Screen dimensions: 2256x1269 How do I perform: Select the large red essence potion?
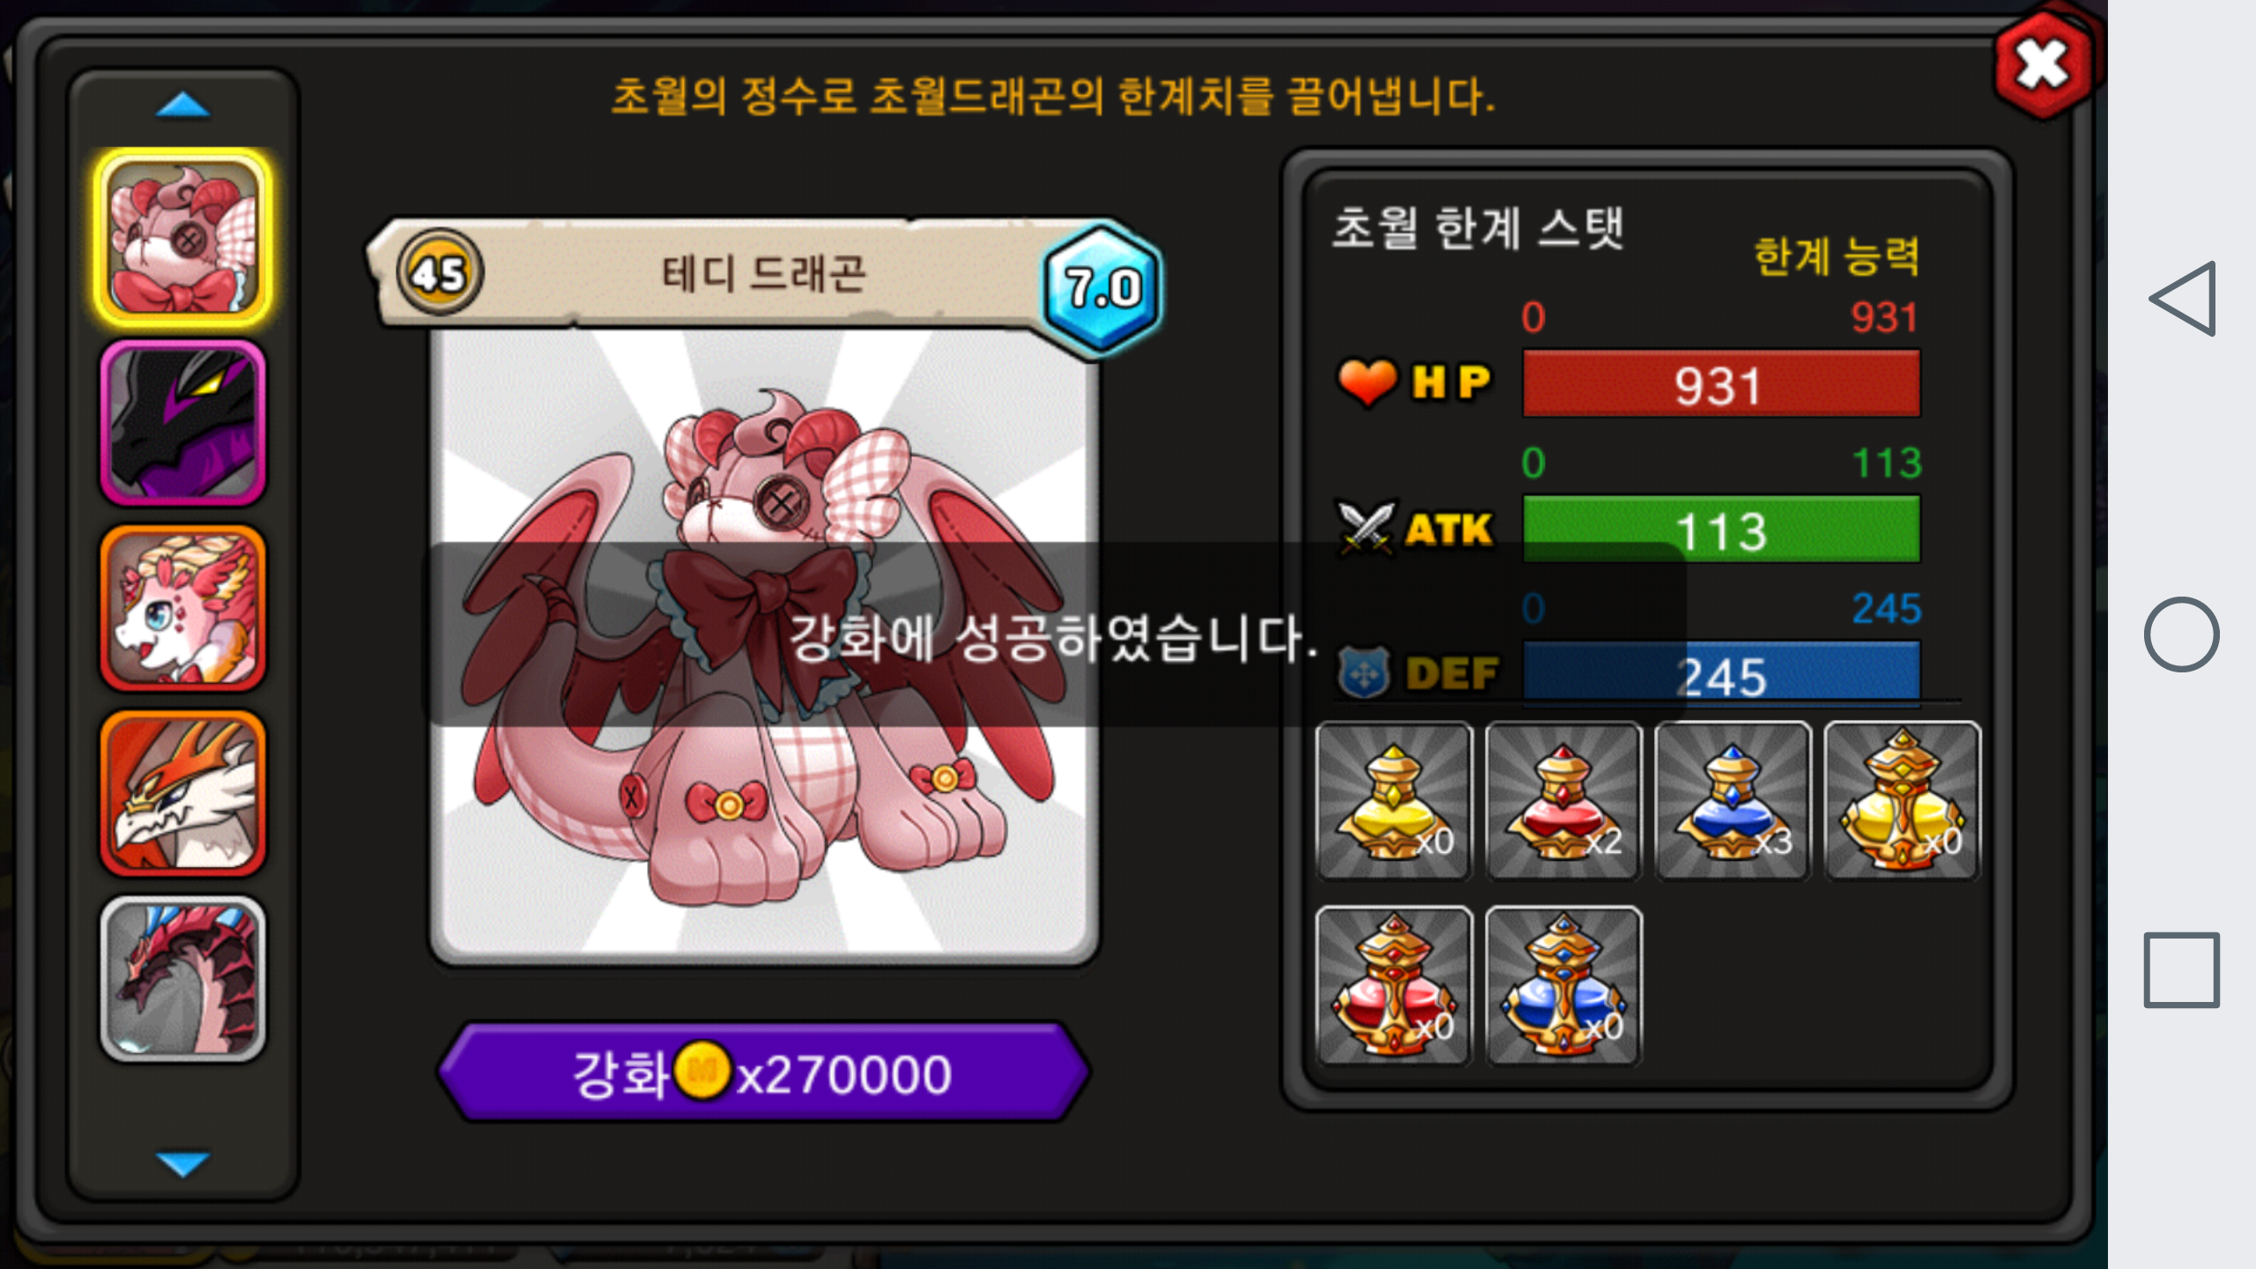1393,985
